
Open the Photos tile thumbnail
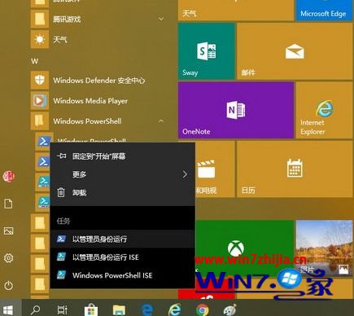coord(324,247)
